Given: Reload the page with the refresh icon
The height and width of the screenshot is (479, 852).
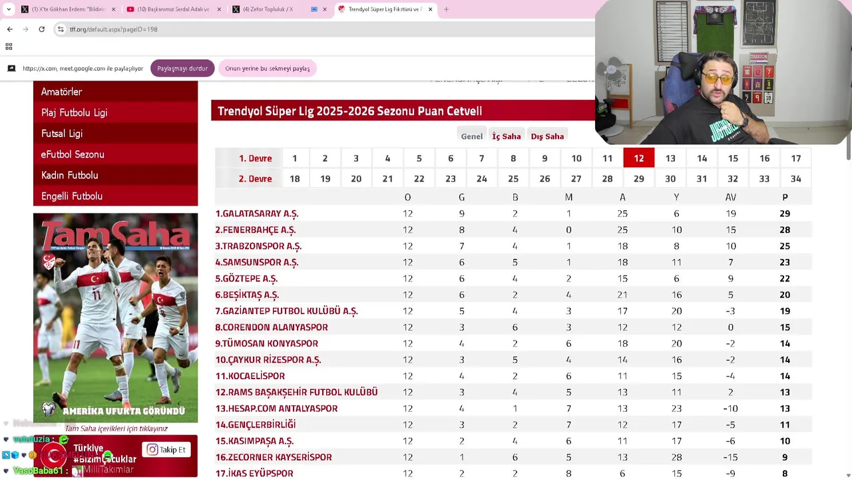Looking at the screenshot, I should pyautogui.click(x=41, y=29).
